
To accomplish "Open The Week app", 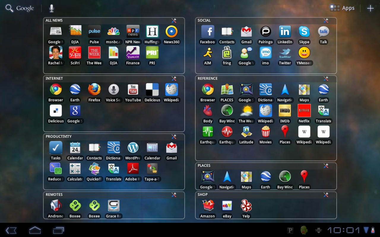I will 94,52.
